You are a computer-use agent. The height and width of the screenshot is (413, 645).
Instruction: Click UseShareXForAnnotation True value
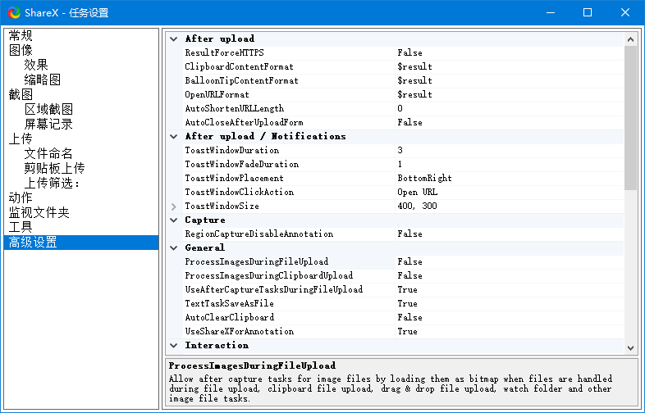click(x=510, y=331)
